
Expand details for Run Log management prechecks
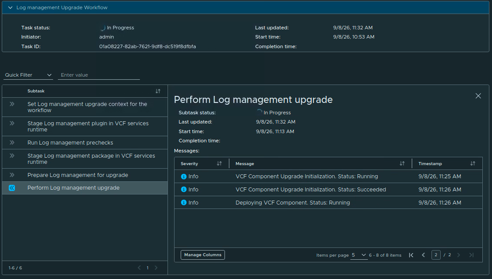click(x=12, y=142)
